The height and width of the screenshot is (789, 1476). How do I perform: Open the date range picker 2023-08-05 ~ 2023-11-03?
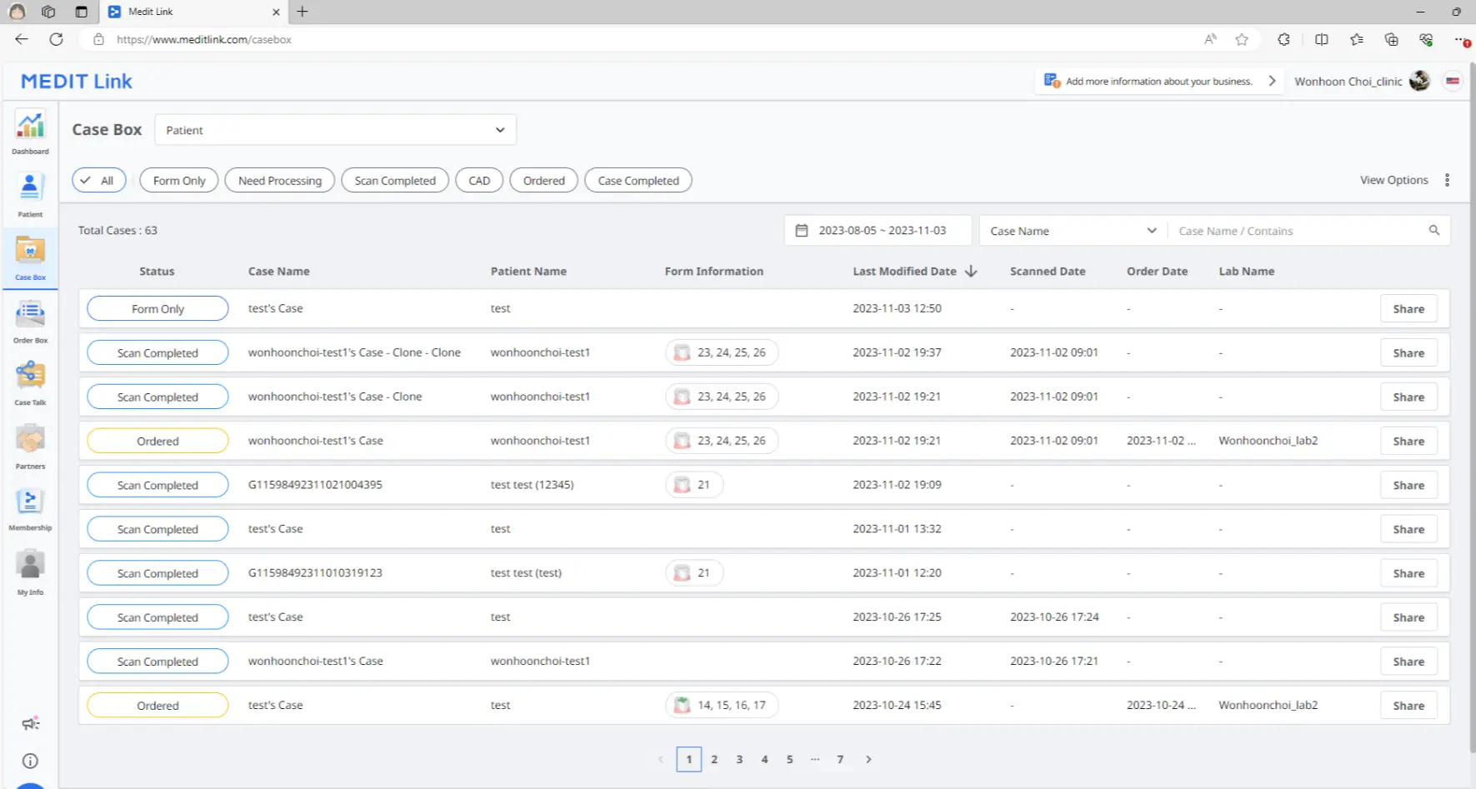(x=878, y=231)
